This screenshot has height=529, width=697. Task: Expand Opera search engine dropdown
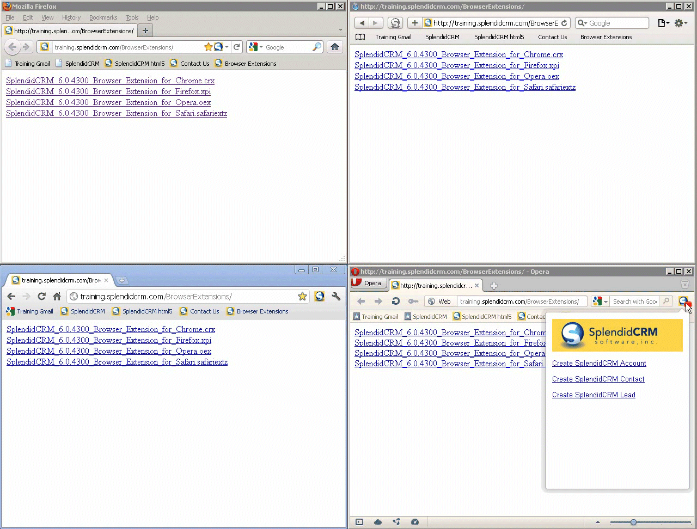pyautogui.click(x=601, y=302)
